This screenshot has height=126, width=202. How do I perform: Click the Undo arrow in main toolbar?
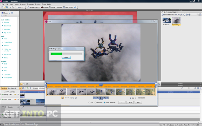point(19,7)
